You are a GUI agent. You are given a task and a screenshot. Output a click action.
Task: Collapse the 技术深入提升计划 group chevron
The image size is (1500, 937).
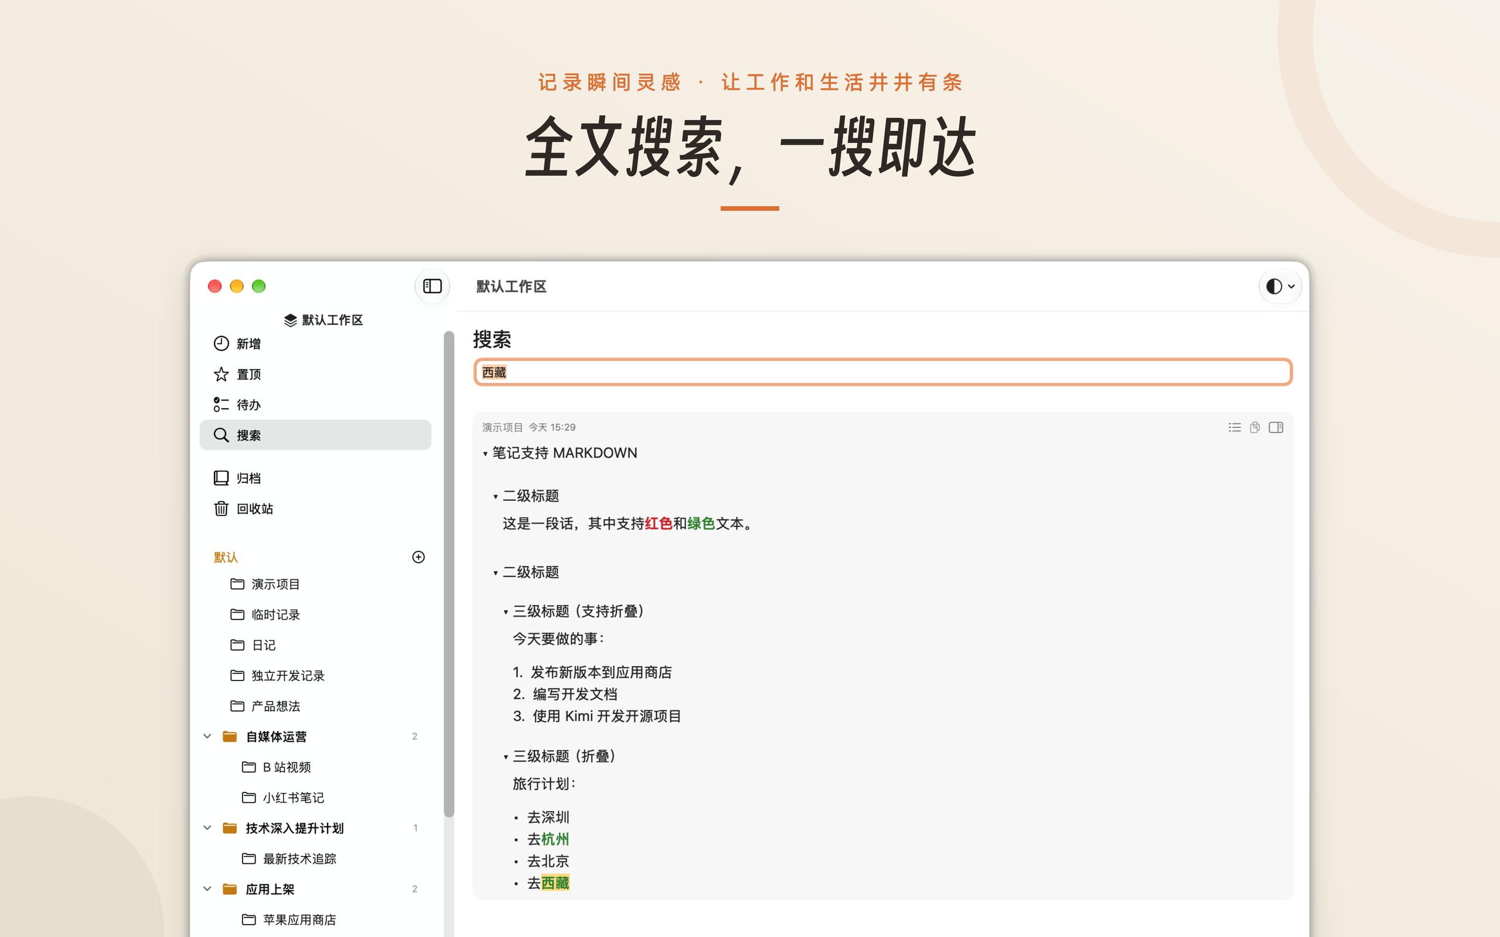(207, 828)
